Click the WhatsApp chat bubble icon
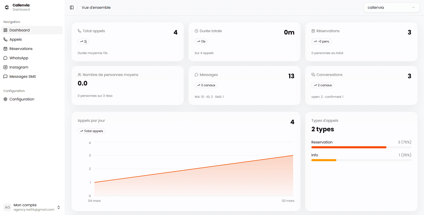 pos(5,58)
